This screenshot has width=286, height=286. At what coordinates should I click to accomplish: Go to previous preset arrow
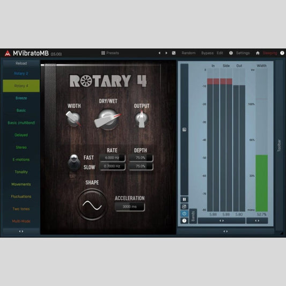(159, 53)
